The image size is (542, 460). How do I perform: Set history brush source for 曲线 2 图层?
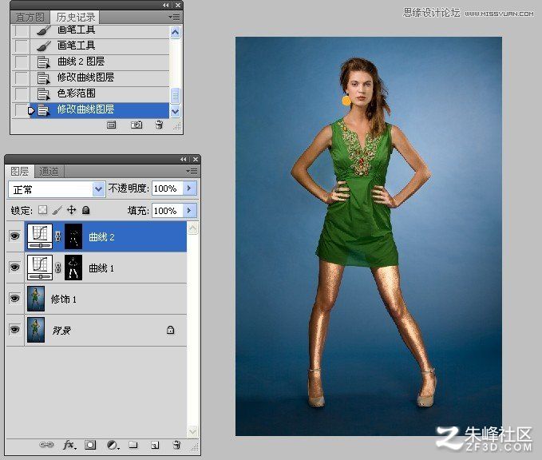pyautogui.click(x=21, y=62)
